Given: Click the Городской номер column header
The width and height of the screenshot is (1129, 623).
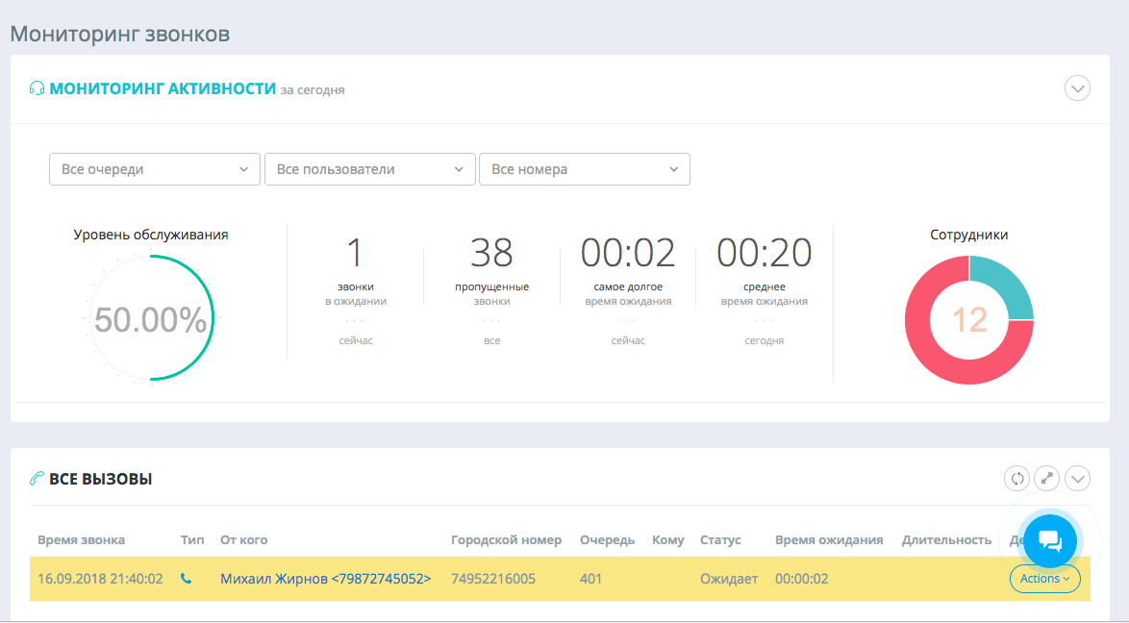Looking at the screenshot, I should pos(506,540).
